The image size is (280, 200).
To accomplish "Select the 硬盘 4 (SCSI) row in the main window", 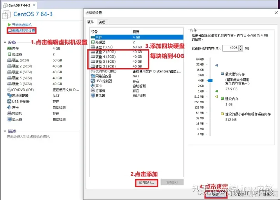I will tap(43, 72).
